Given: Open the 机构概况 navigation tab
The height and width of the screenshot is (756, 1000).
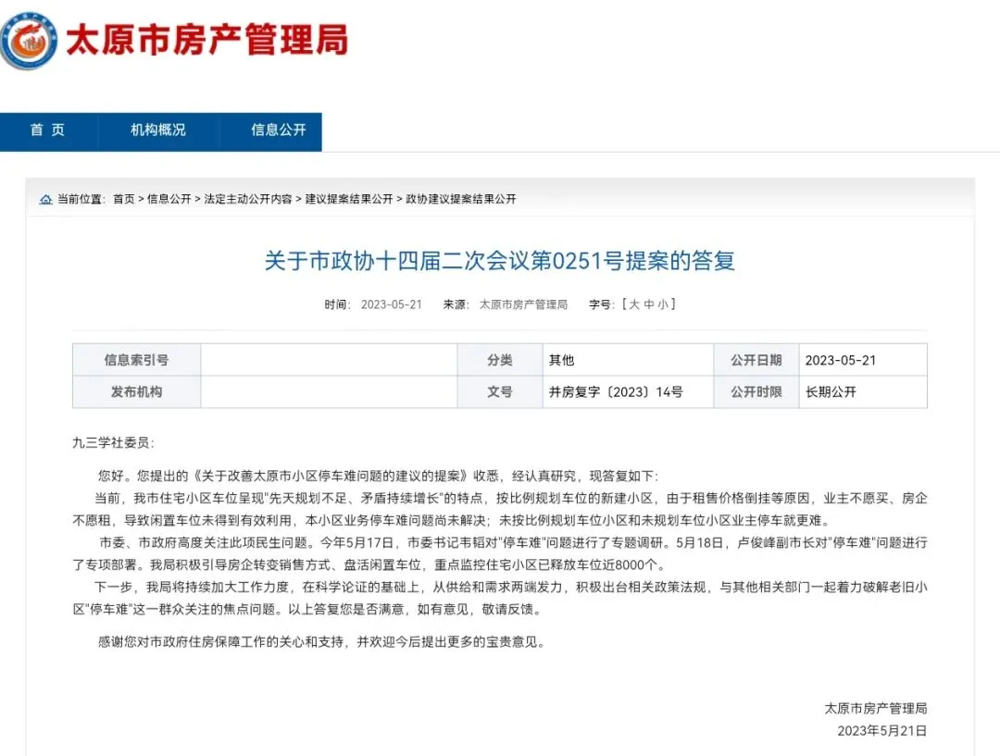Looking at the screenshot, I should pyautogui.click(x=158, y=130).
